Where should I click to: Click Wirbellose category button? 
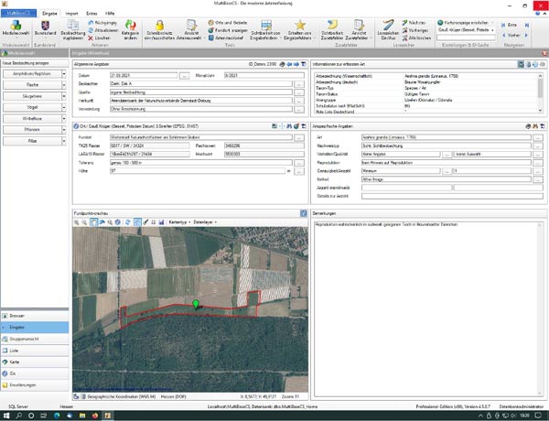32,119
